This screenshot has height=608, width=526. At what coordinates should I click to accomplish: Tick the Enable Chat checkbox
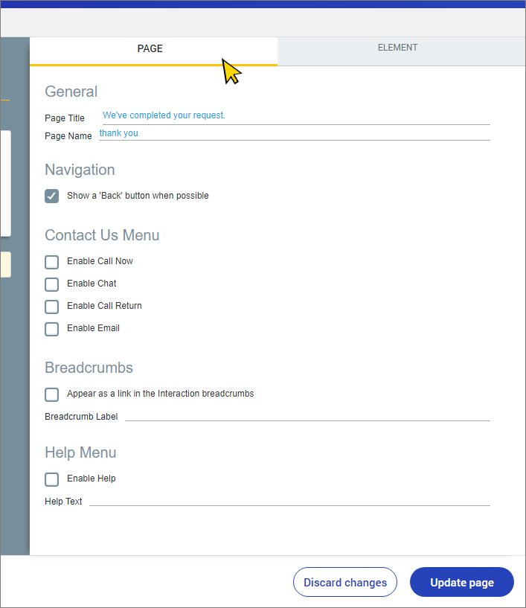51,284
